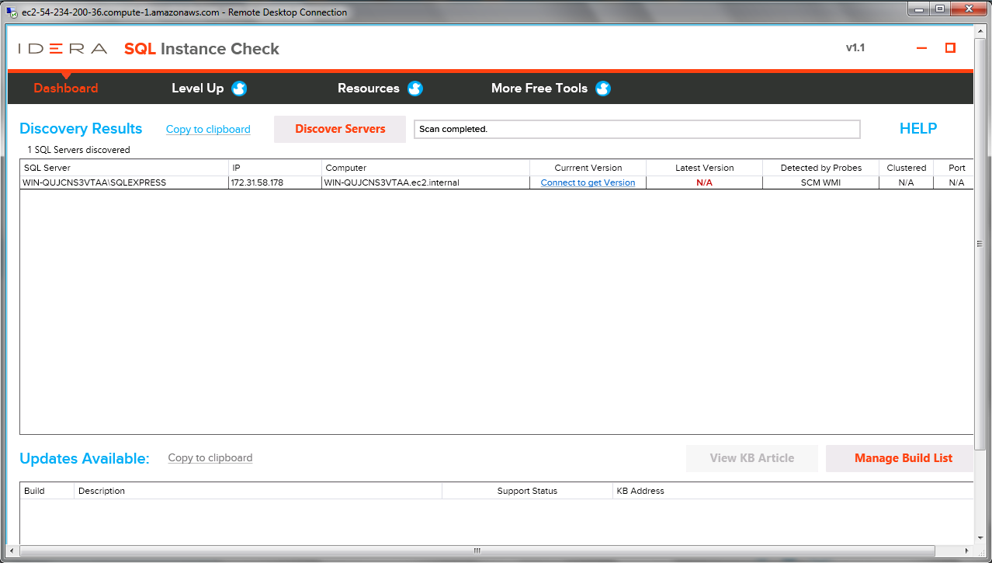
Task: Click the Manage Build List button
Action: point(903,458)
